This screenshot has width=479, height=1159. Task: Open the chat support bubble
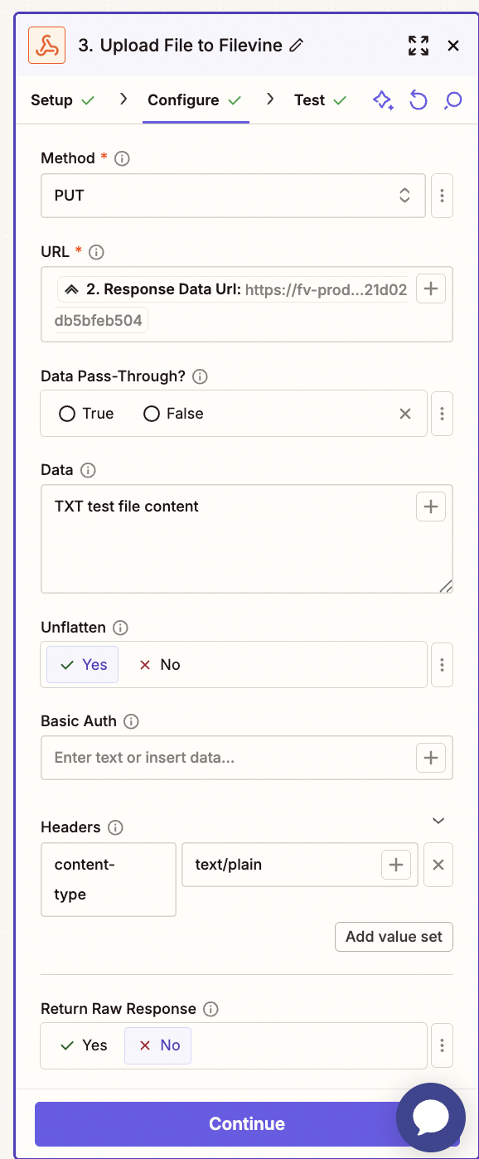point(431,1118)
